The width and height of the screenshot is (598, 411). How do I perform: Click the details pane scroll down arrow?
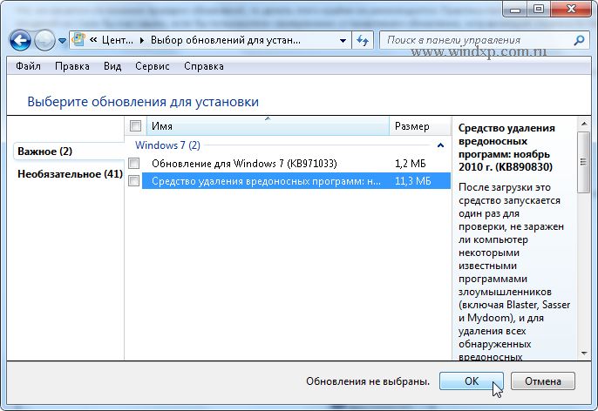[x=584, y=354]
